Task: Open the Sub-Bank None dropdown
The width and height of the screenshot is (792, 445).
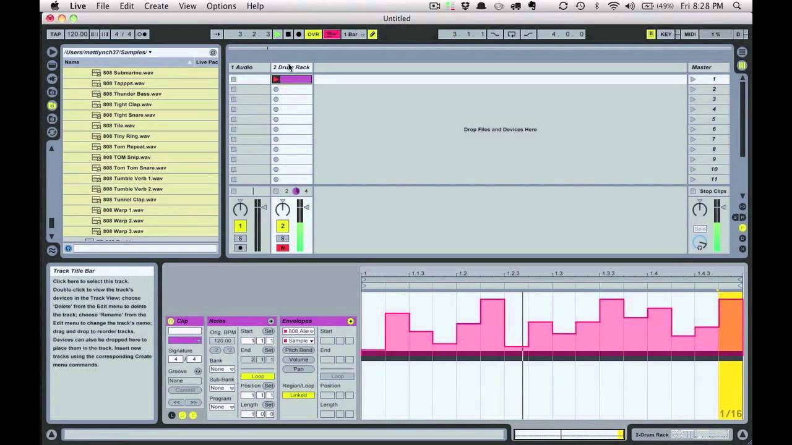Action: (222, 388)
